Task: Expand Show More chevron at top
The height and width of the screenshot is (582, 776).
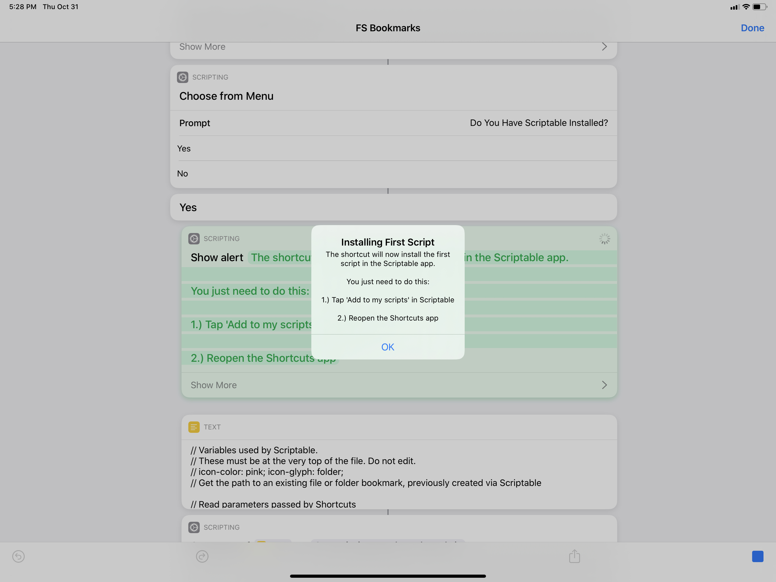Action: (604, 47)
